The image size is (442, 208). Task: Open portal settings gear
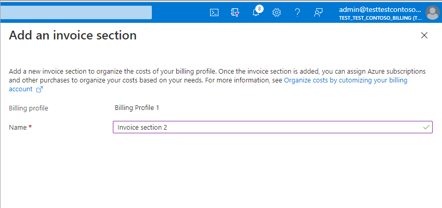tap(277, 12)
